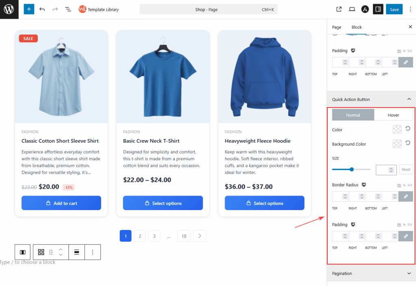Select the Hover state tab
The height and width of the screenshot is (286, 416).
(x=393, y=115)
